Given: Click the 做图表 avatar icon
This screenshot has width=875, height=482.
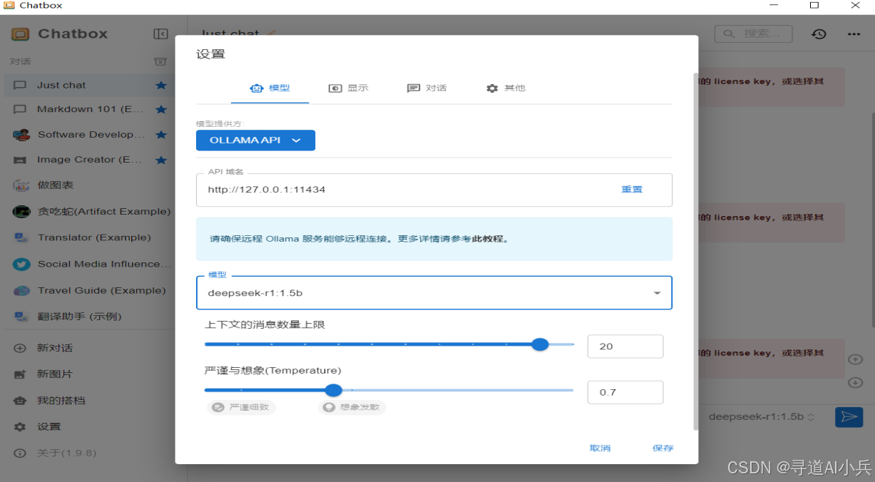Looking at the screenshot, I should (x=21, y=185).
